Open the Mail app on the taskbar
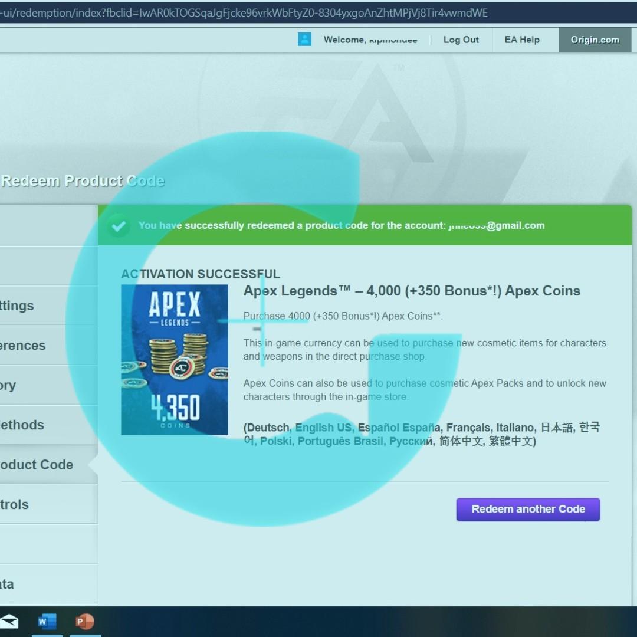637x637 pixels. point(8,622)
